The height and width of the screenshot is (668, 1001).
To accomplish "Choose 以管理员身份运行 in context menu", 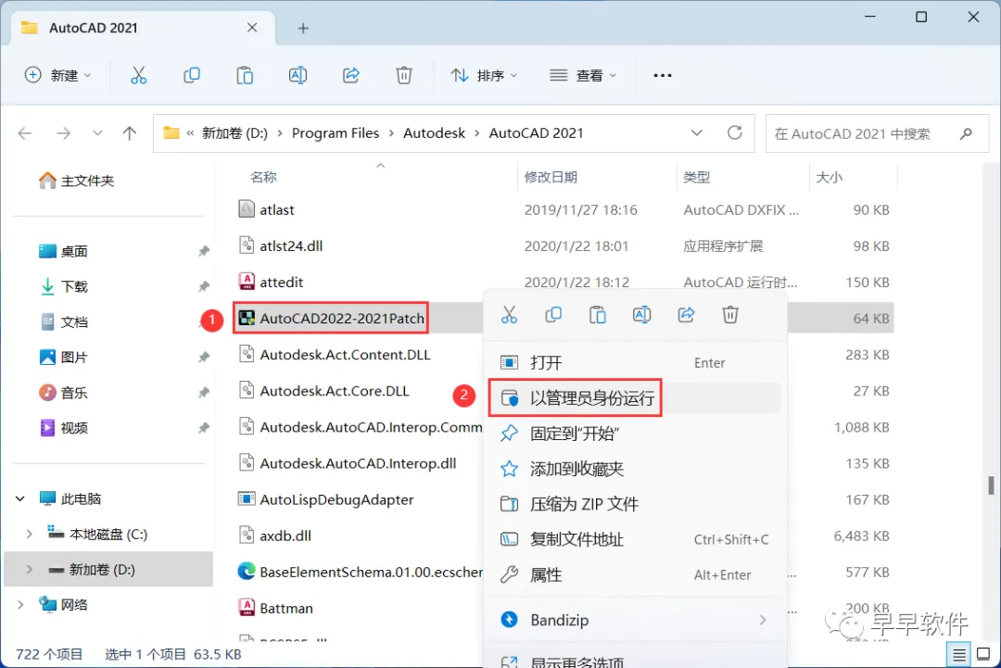I will click(x=636, y=398).
